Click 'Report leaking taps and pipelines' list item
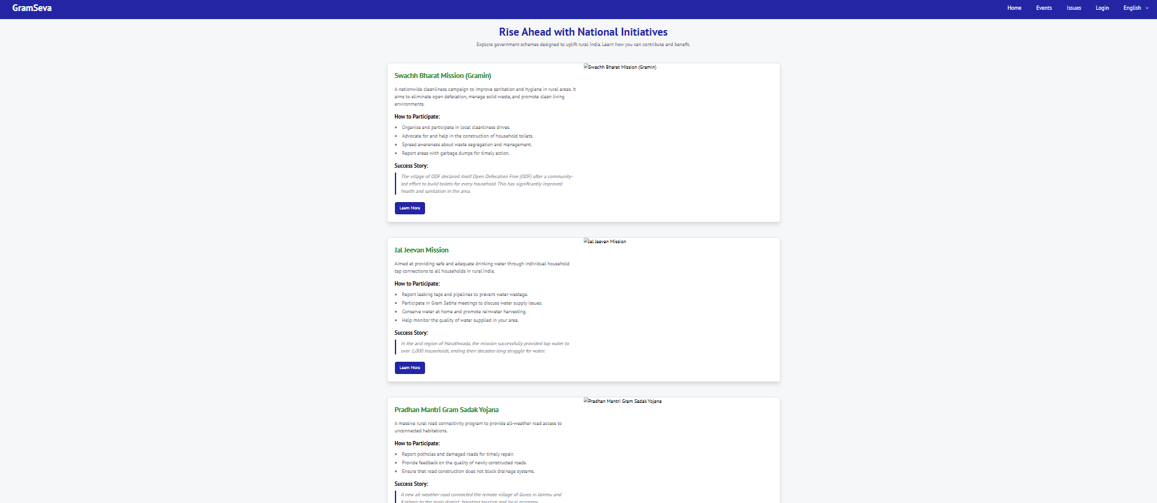The height and width of the screenshot is (503, 1157). click(x=465, y=295)
